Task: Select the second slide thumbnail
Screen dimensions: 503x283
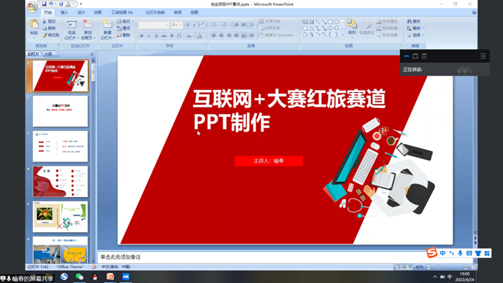Action: point(60,111)
